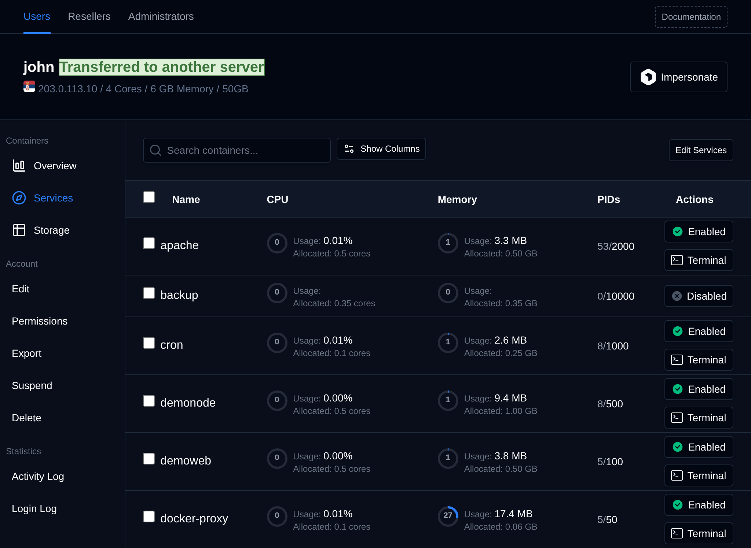Select the cron container checkbox
The image size is (751, 548).
(x=149, y=343)
